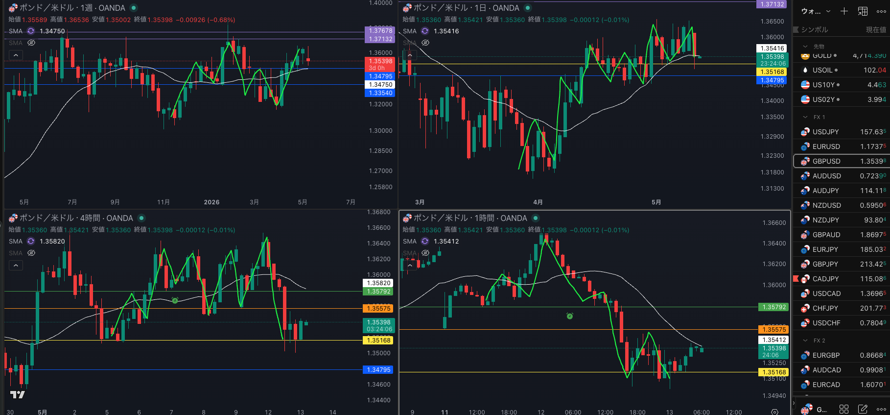Collapse the FX 1 watchlist group
The image size is (890, 415).
(x=805, y=117)
